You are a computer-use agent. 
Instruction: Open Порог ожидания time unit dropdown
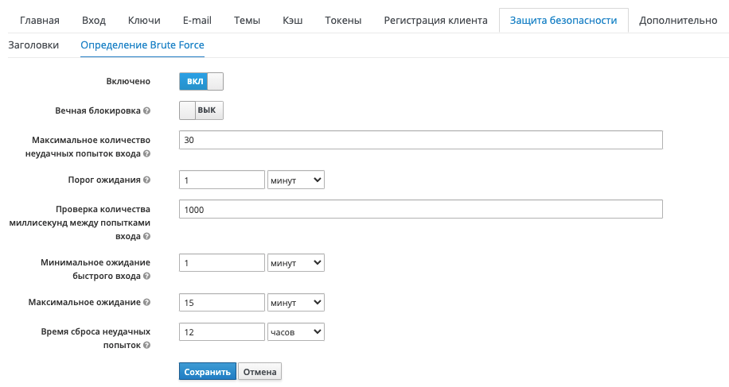coord(296,180)
